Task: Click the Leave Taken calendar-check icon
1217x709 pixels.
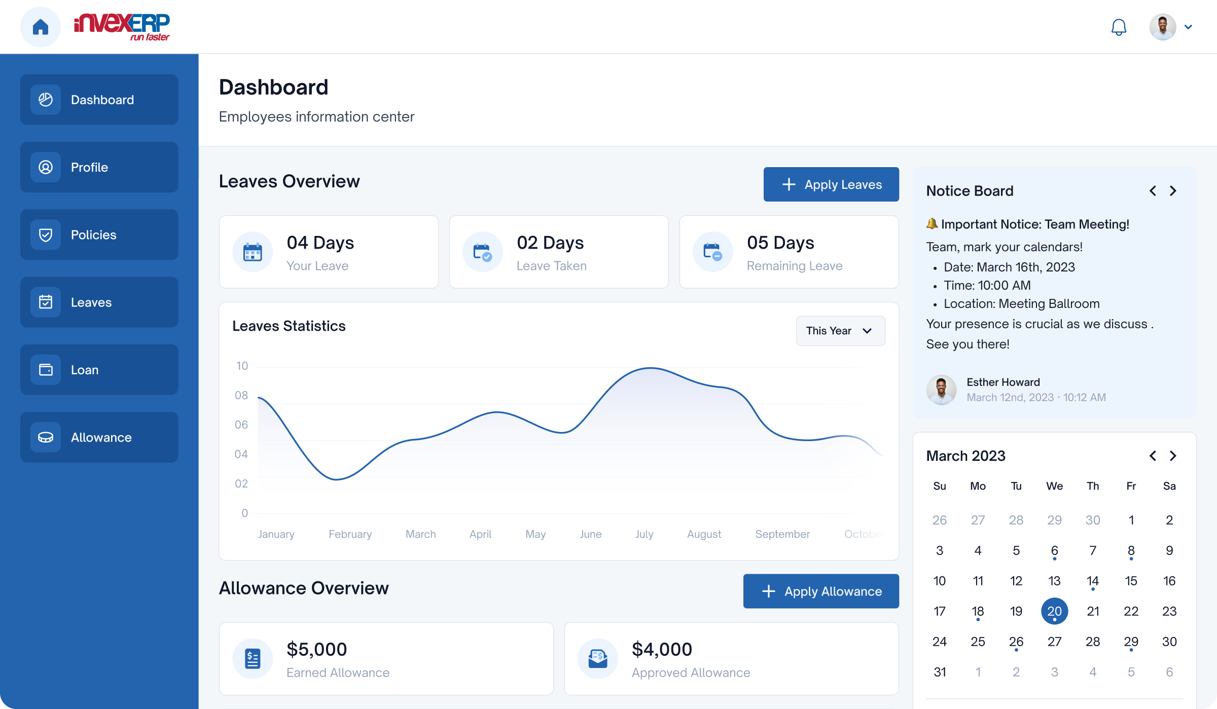Action: 482,252
